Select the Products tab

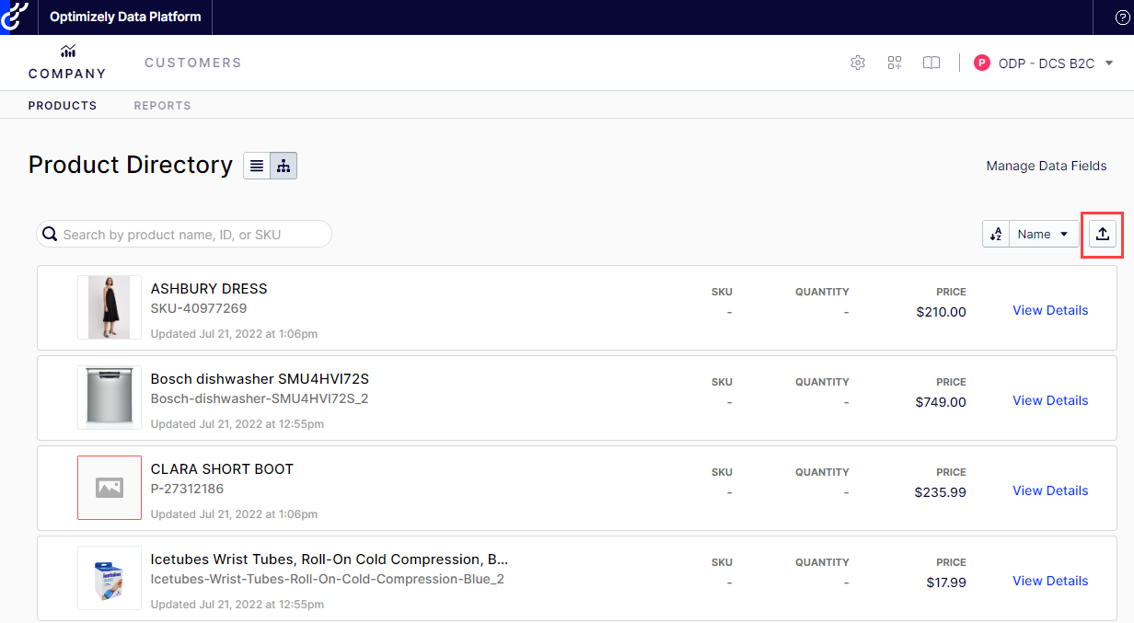[63, 106]
